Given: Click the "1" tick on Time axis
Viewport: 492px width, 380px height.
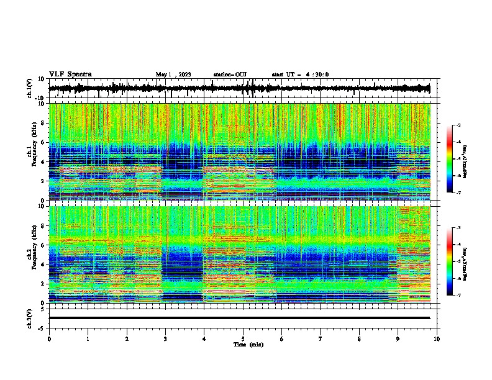Looking at the screenshot, I should 88,339.
